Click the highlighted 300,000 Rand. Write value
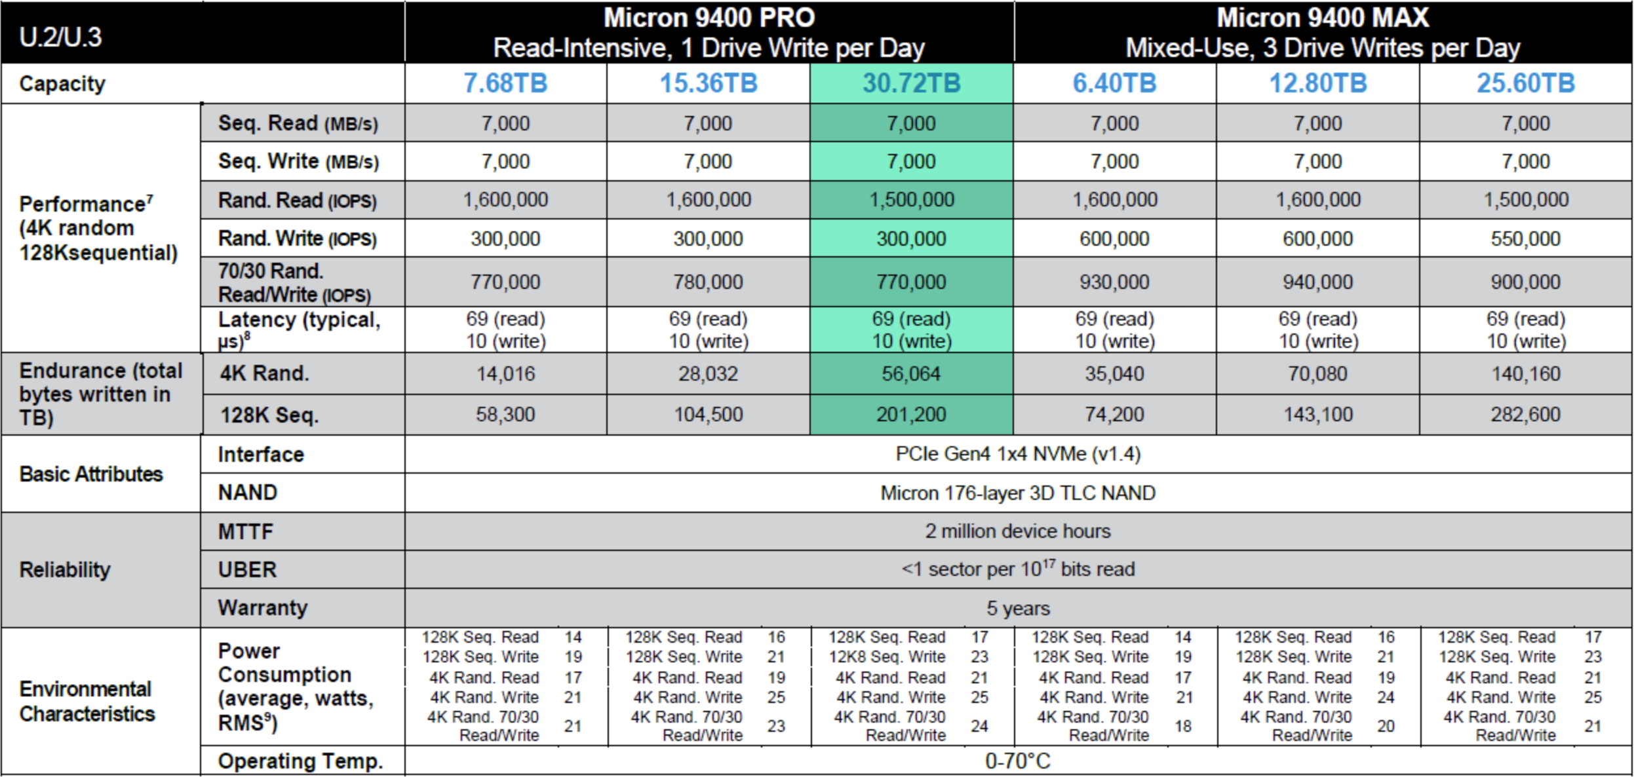1634x777 pixels. tap(911, 238)
